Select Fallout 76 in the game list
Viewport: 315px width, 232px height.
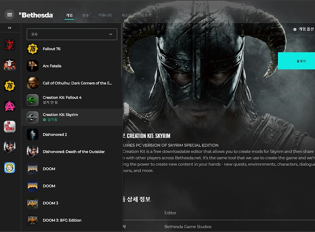point(72,49)
